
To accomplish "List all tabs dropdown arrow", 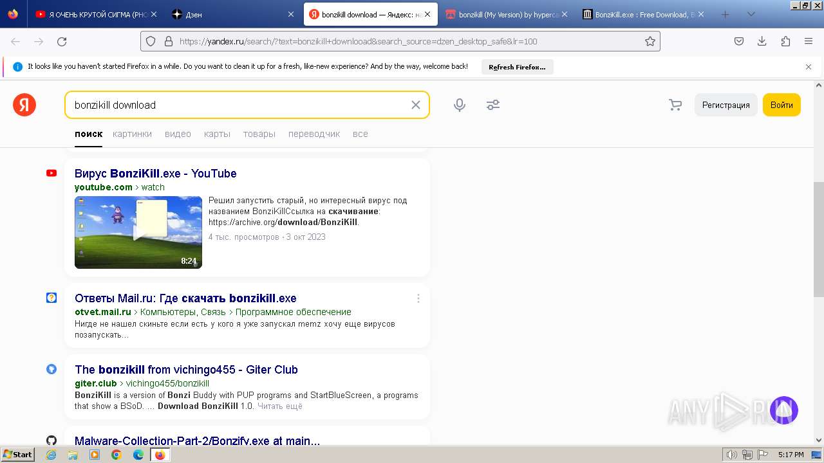I will tap(751, 14).
